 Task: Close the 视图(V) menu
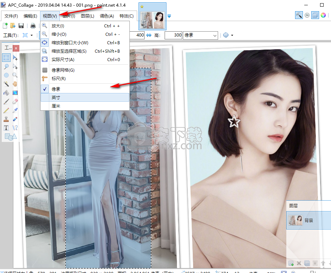pyautogui.click(x=50, y=16)
